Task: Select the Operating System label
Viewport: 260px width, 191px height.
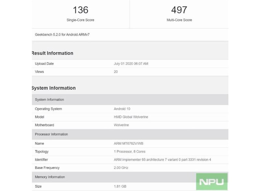Action: click(48, 109)
